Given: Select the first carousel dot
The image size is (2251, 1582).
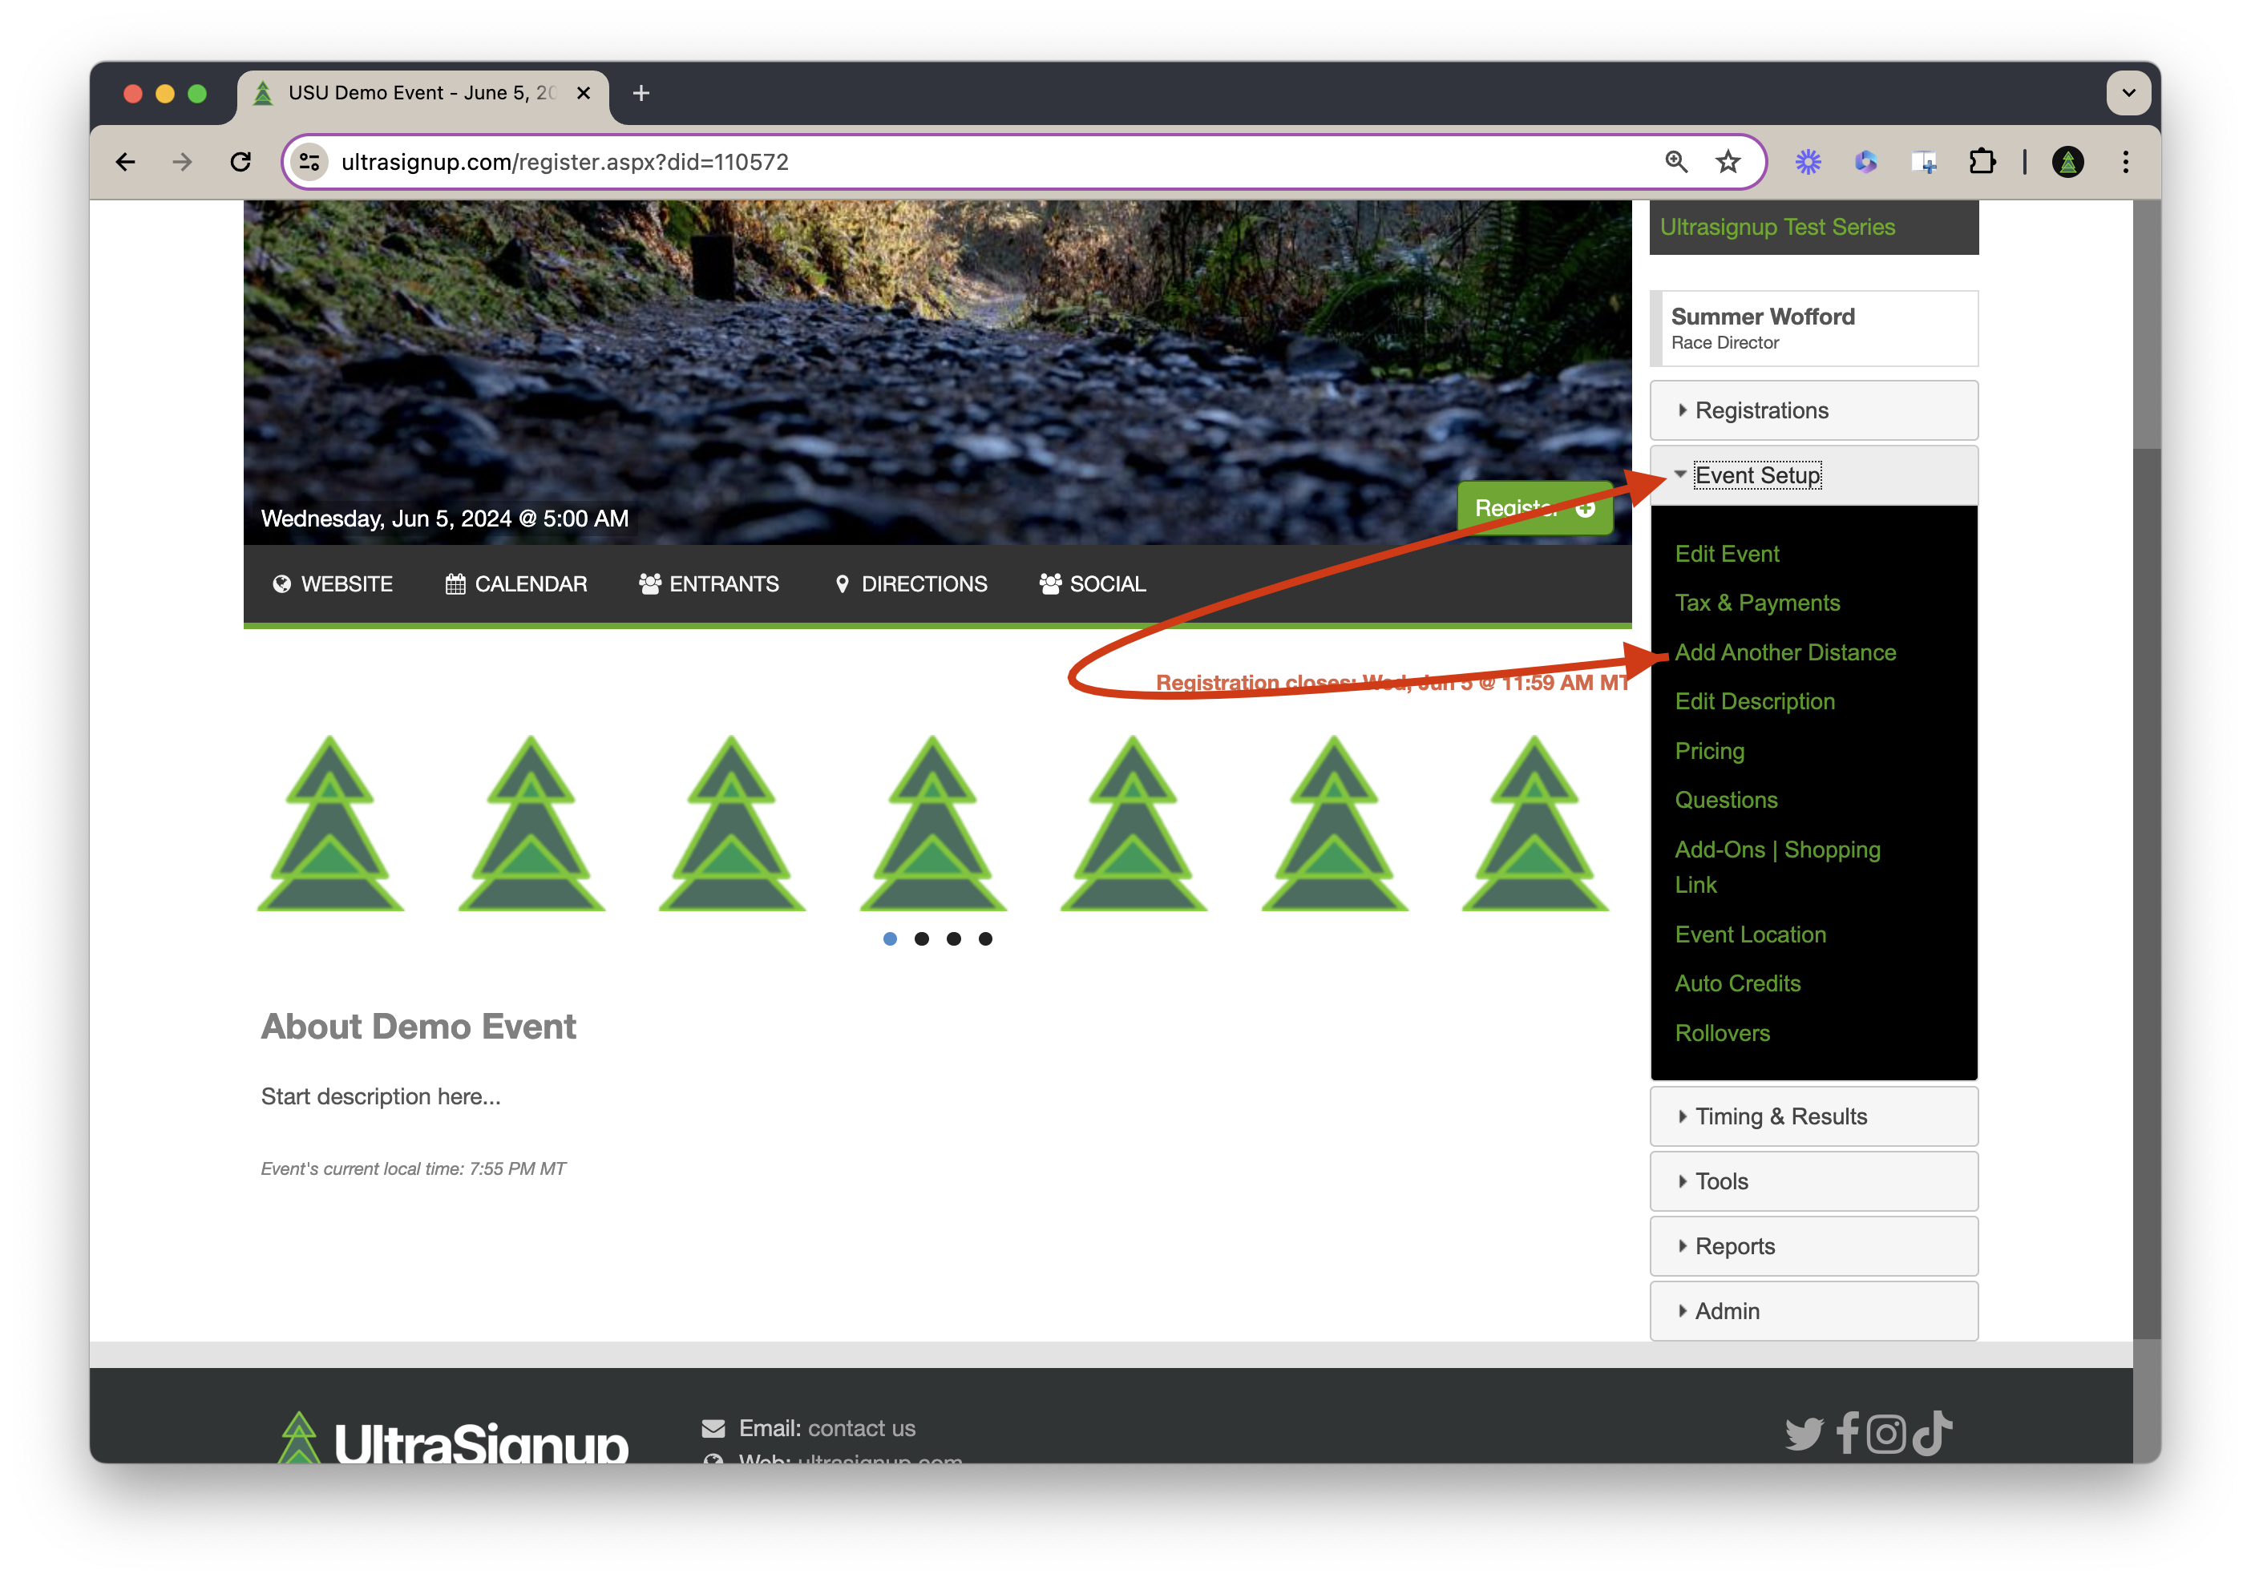Looking at the screenshot, I should [890, 939].
